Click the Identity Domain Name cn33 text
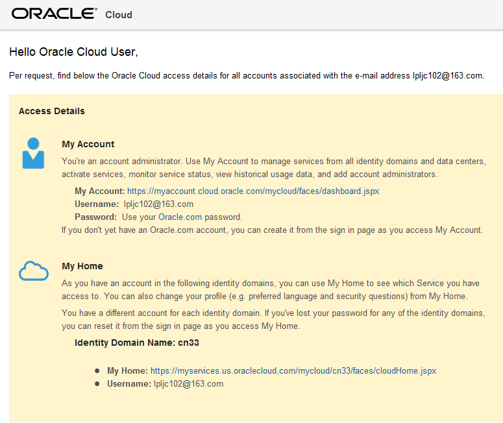Viewport: 503px width, 423px height. coord(132,342)
